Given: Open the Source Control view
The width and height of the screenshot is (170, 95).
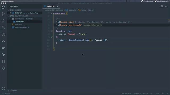Looking at the screenshot, I should coord(3,14).
